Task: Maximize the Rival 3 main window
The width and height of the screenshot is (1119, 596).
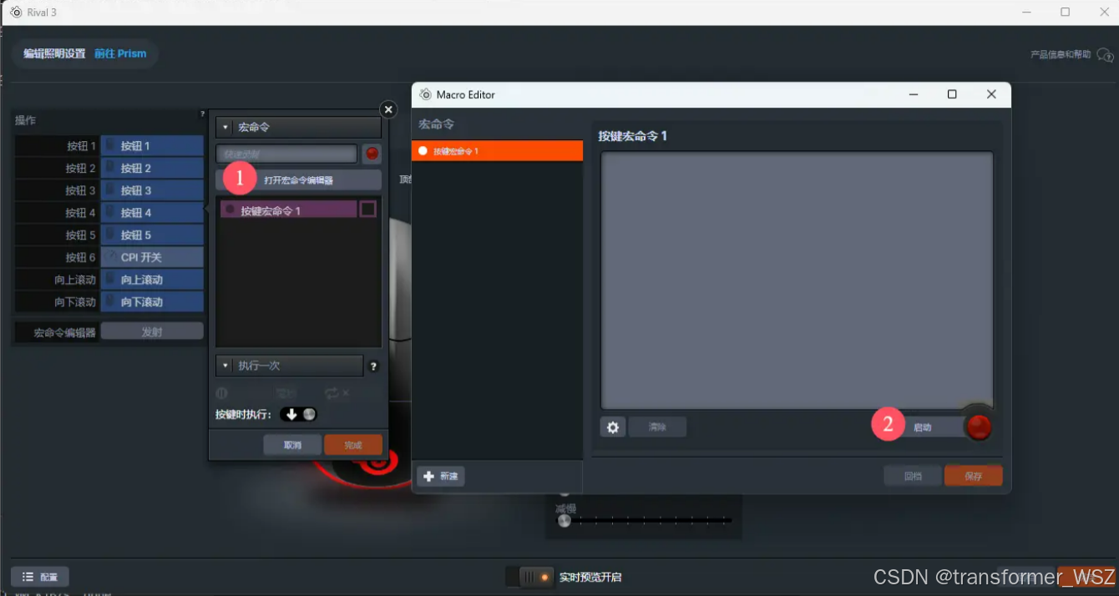Action: click(x=1066, y=12)
